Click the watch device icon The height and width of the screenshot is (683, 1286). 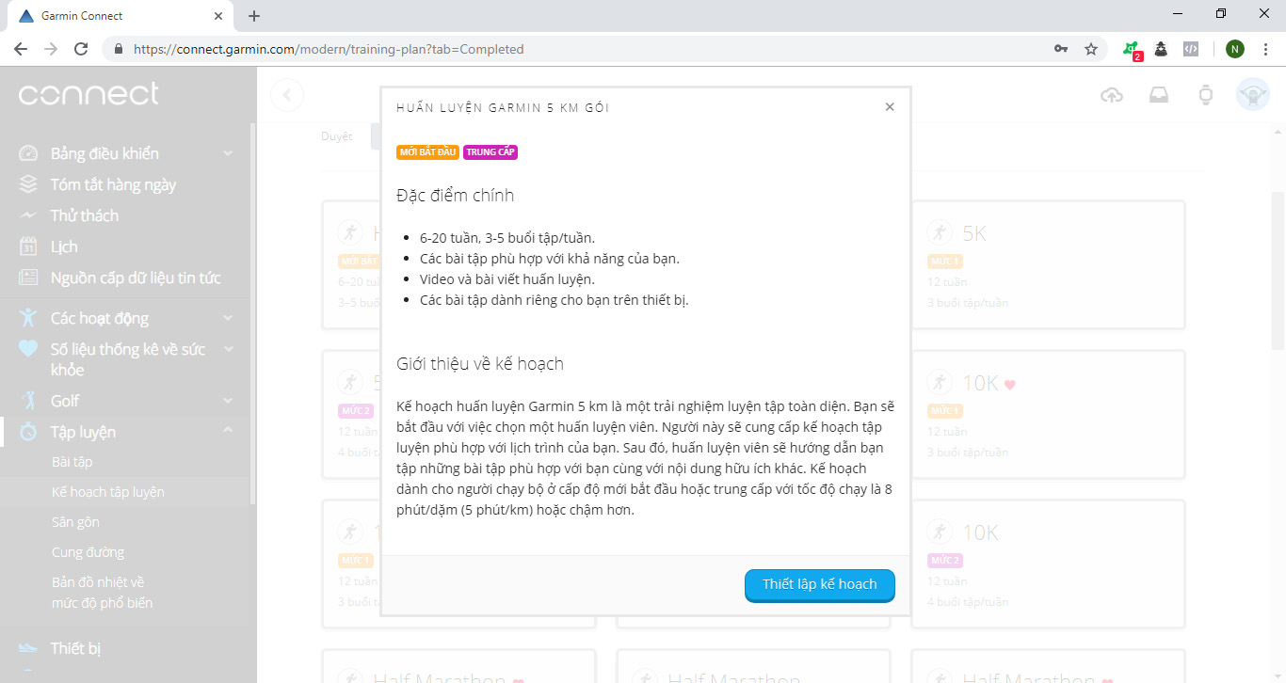1206,95
